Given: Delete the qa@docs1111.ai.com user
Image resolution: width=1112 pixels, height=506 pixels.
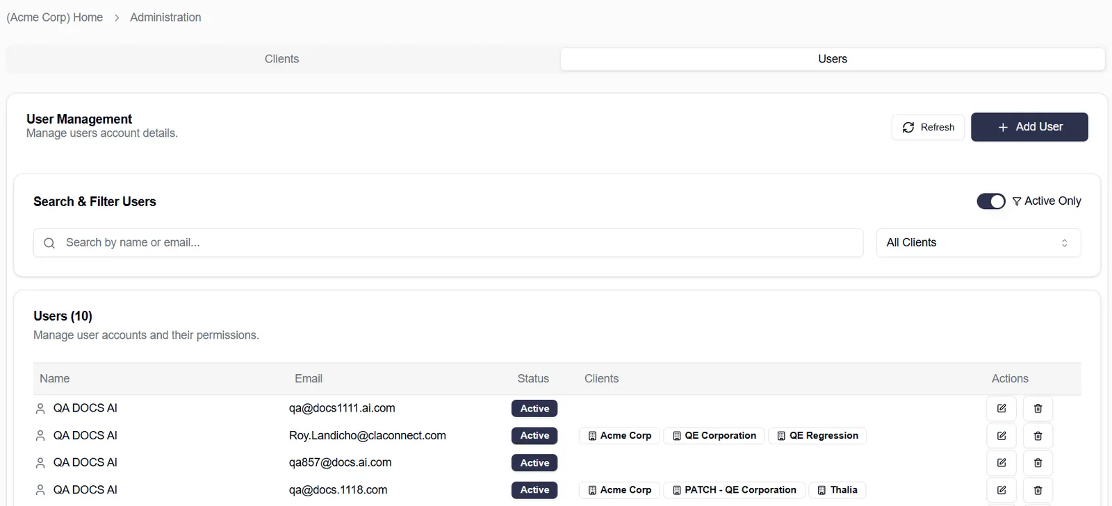Looking at the screenshot, I should click(1038, 408).
